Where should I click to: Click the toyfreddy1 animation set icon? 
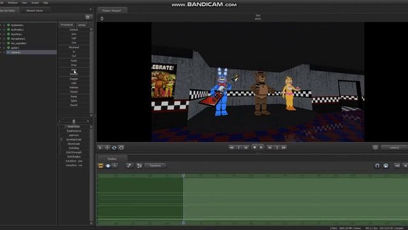click(x=8, y=29)
